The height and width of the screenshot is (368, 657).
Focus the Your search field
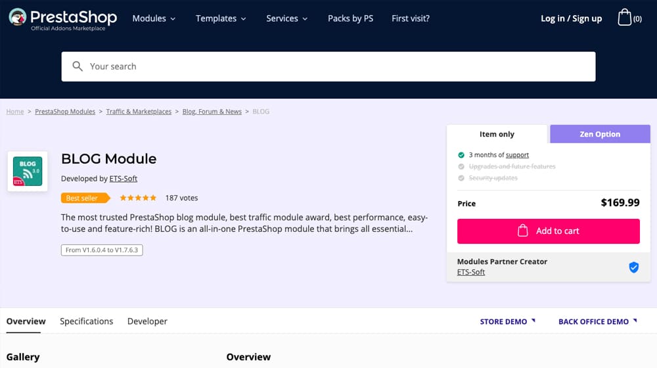328,66
